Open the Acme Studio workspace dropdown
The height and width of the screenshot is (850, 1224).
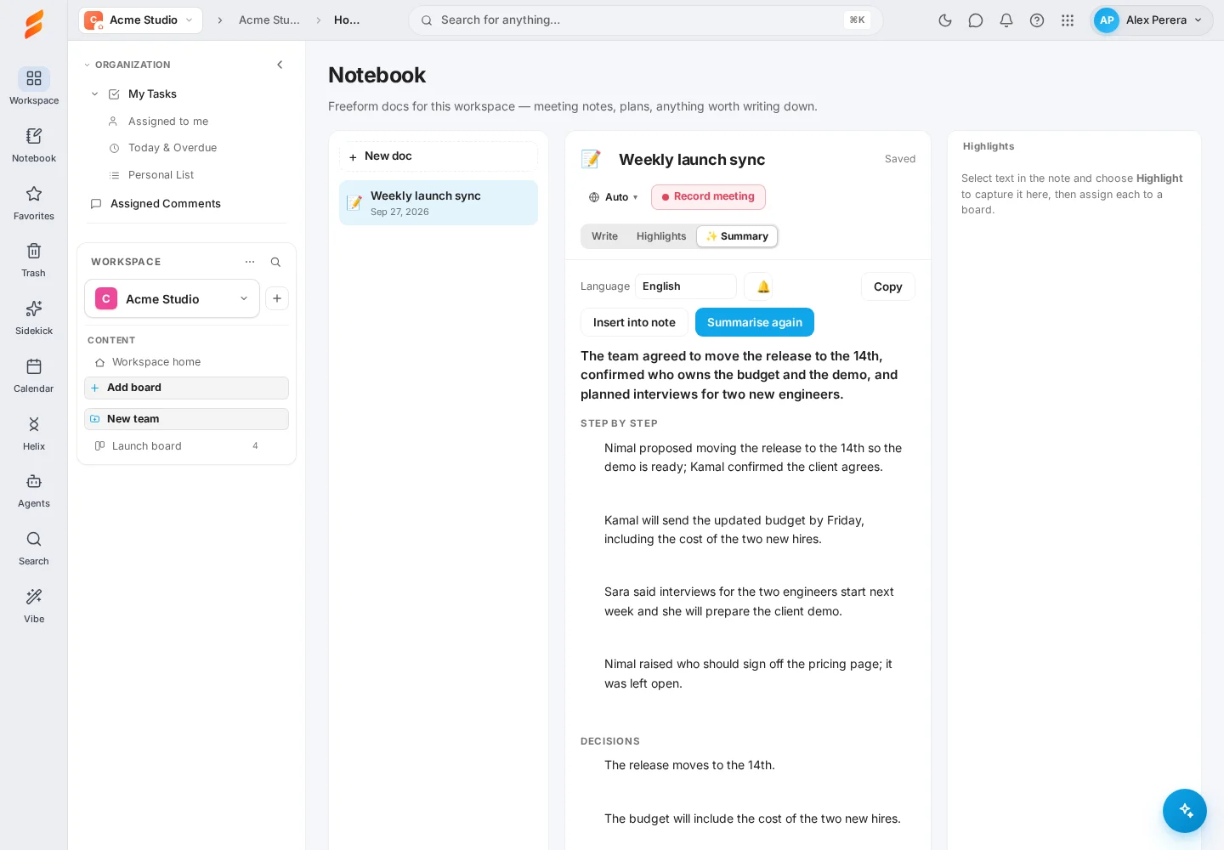pos(172,298)
